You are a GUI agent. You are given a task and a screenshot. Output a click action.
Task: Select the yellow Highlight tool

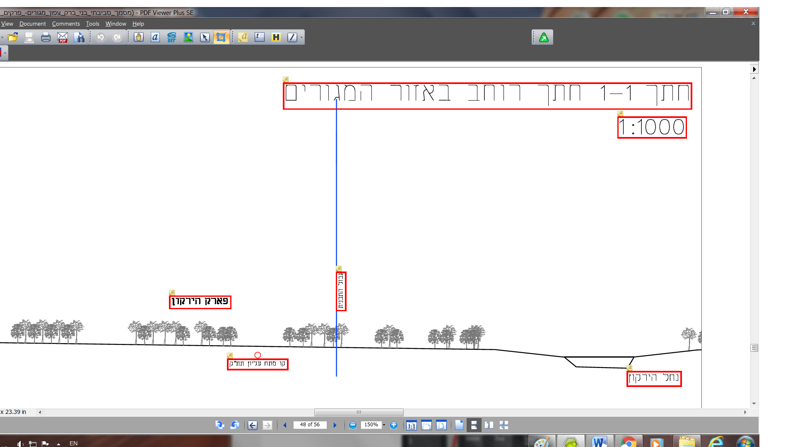click(276, 37)
